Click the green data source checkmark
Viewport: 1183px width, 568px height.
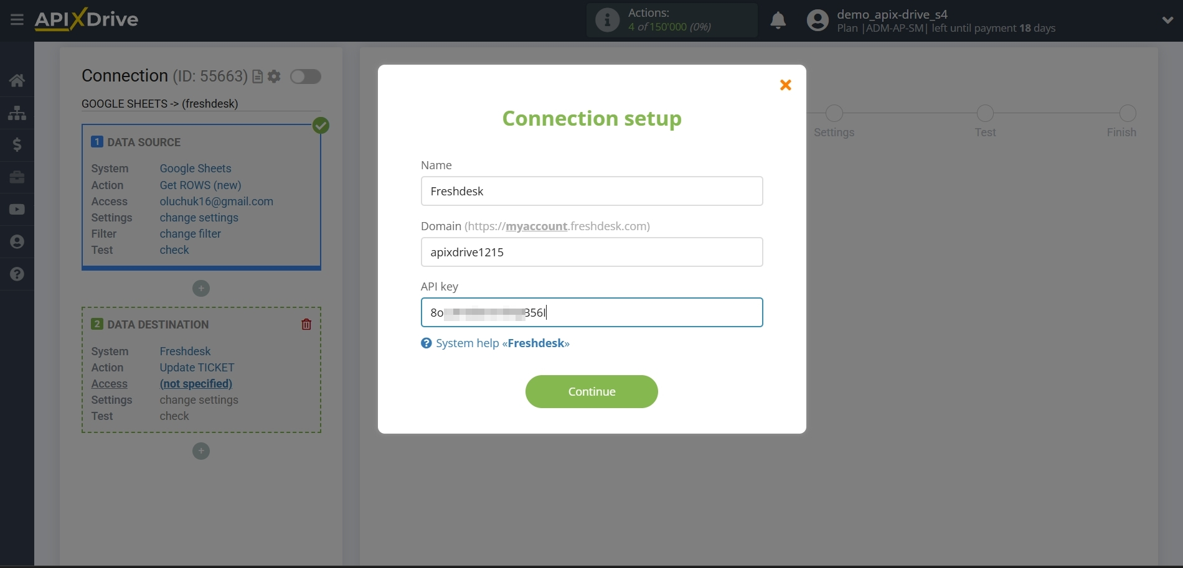pyautogui.click(x=321, y=126)
